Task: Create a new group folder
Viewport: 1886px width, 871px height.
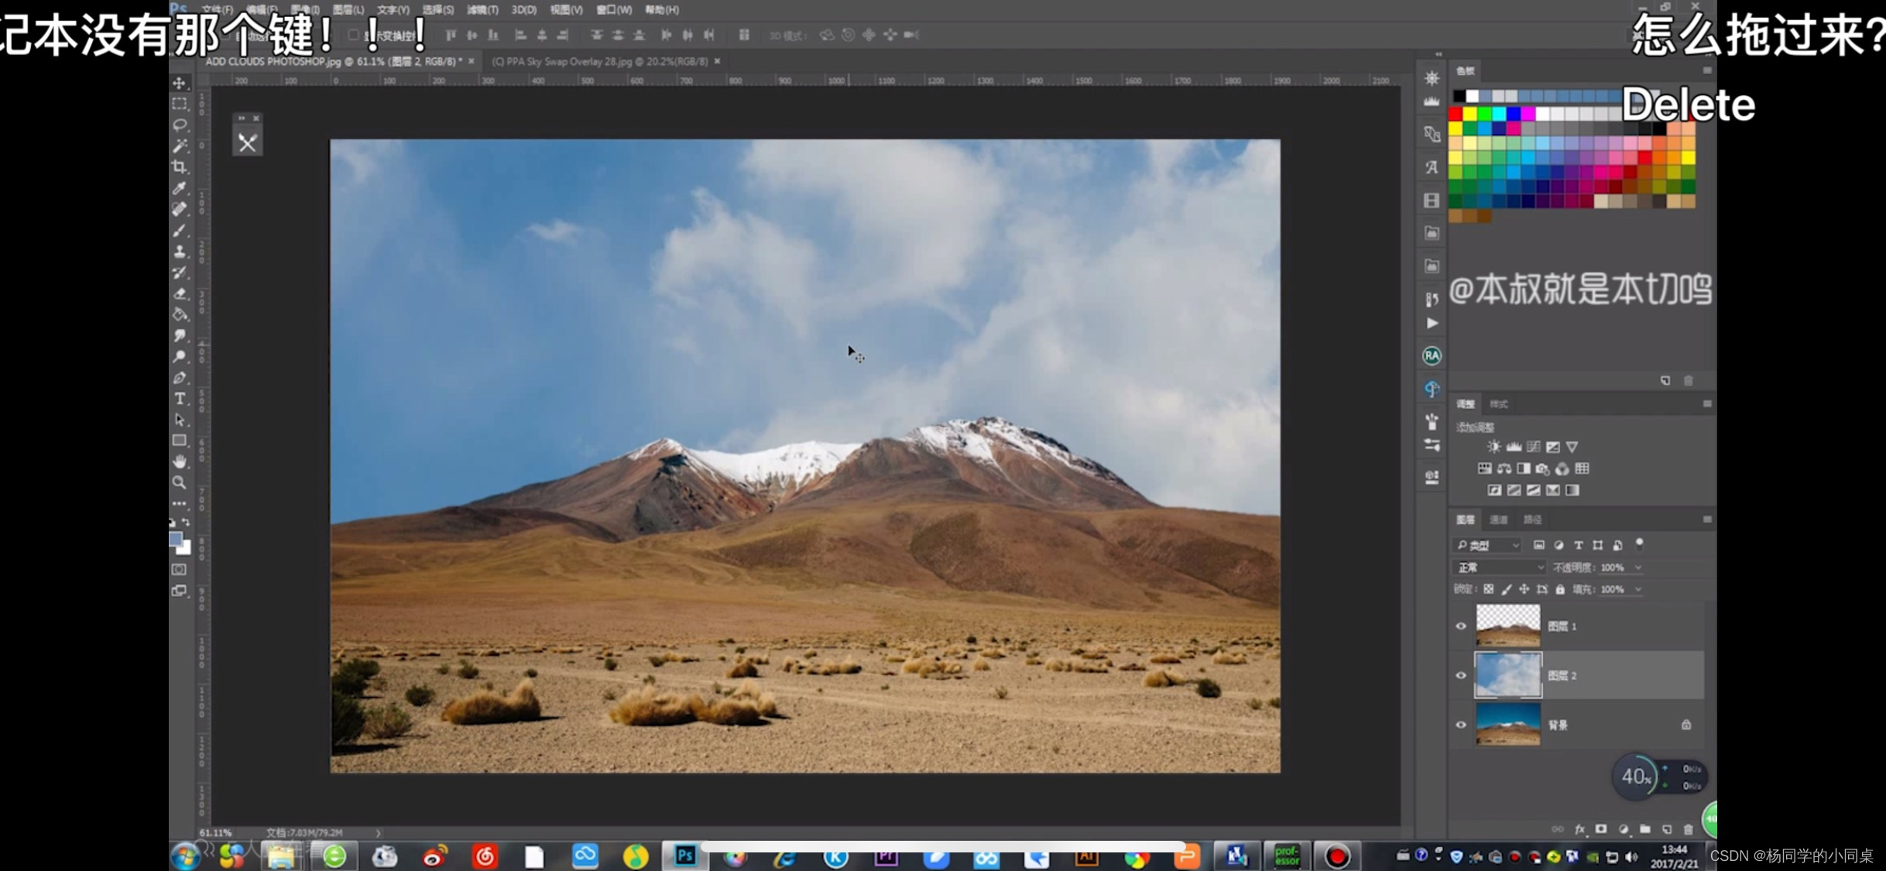Action: (x=1645, y=829)
